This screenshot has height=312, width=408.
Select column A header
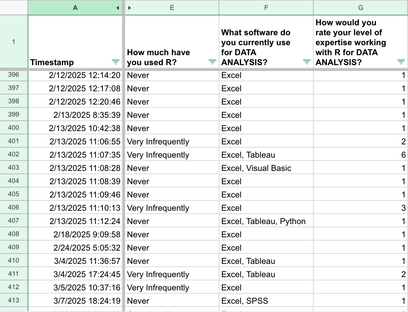75,8
